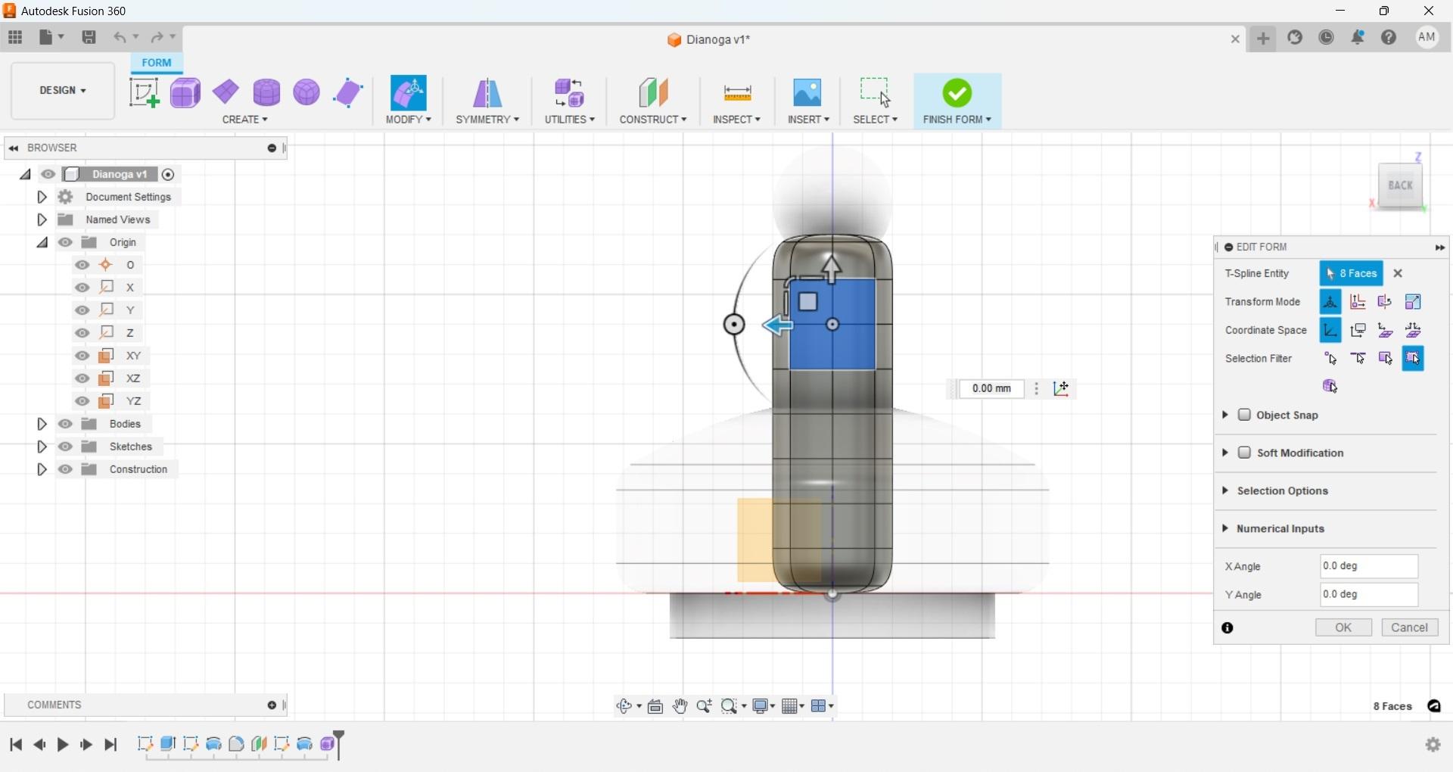The height and width of the screenshot is (772, 1453).
Task: Expand the Numerical Inputs section
Action: 1226,528
